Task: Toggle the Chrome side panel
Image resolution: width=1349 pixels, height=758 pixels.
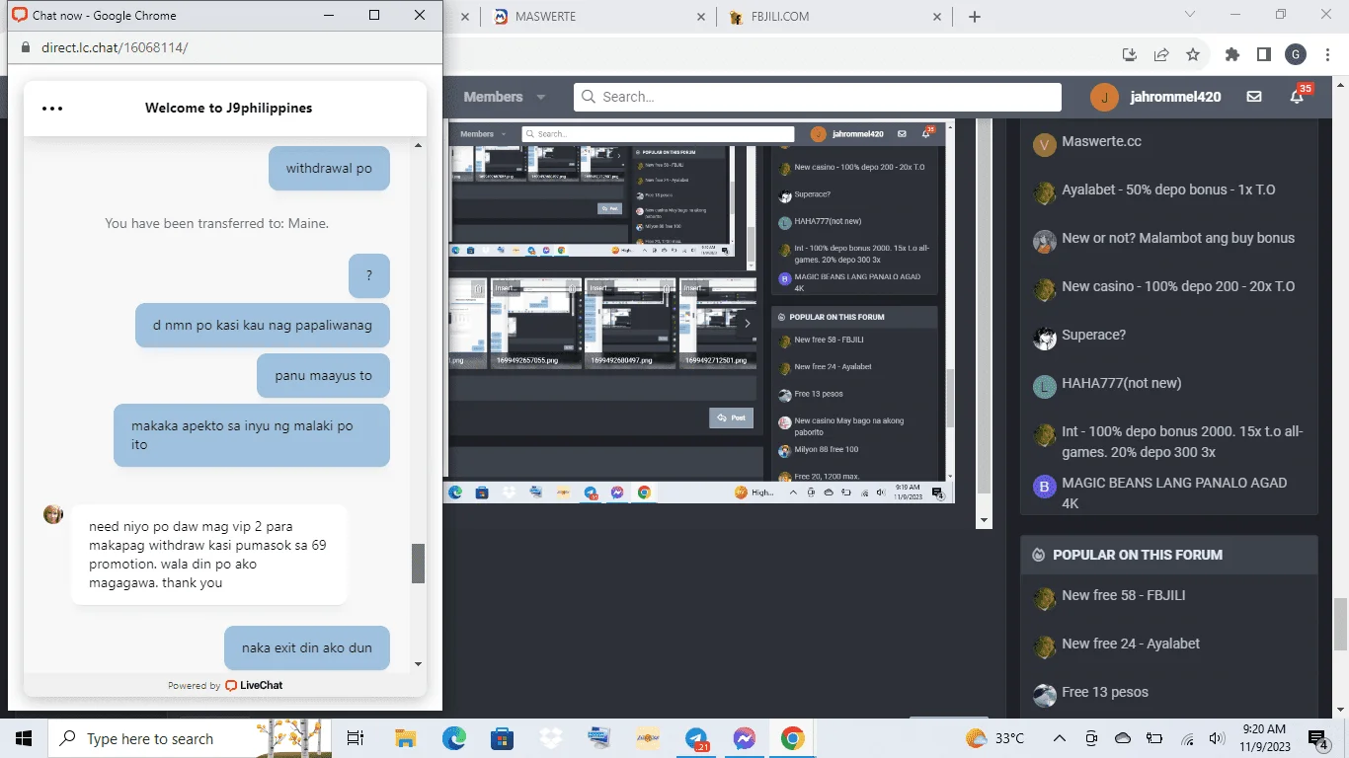Action: pyautogui.click(x=1263, y=54)
